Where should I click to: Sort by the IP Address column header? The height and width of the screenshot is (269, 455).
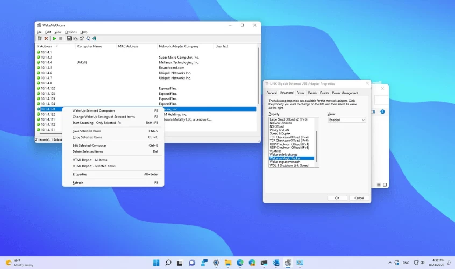click(x=55, y=46)
